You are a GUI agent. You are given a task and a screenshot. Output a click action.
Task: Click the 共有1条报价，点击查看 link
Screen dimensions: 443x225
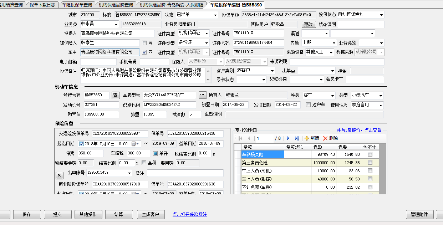point(359,130)
